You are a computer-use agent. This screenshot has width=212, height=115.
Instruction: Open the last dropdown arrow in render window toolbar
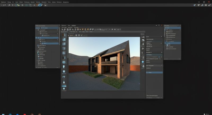[x=120, y=29]
